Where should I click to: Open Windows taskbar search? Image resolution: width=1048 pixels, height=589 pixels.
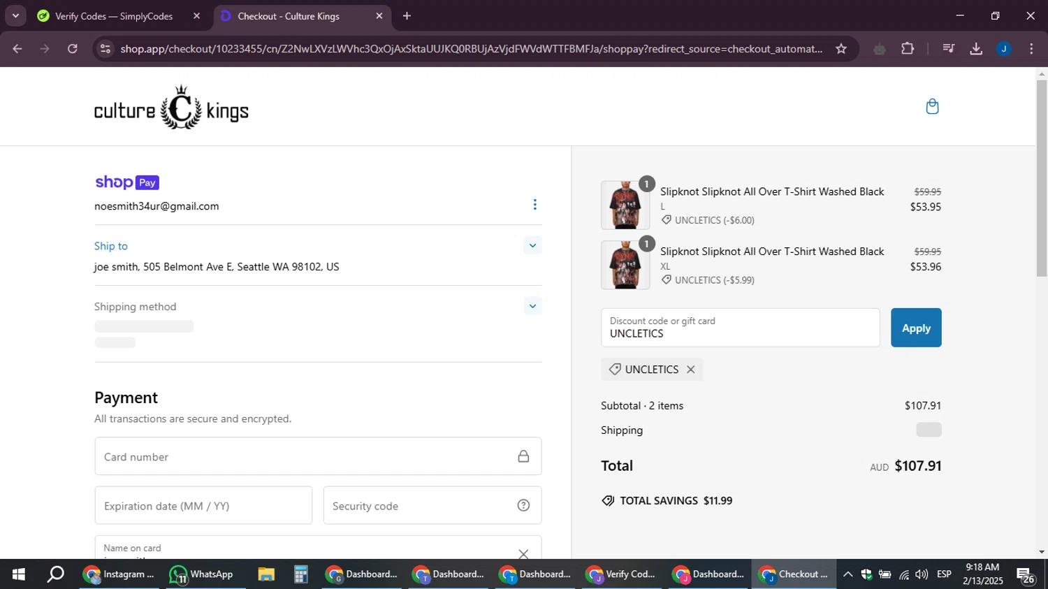(x=55, y=574)
